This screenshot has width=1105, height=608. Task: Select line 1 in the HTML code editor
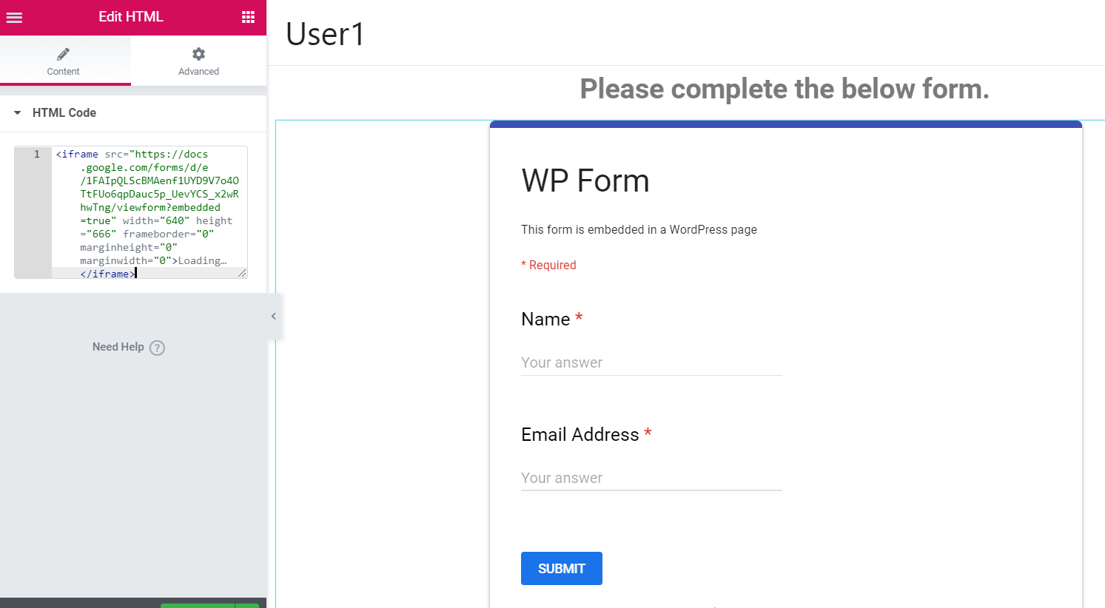pos(36,154)
